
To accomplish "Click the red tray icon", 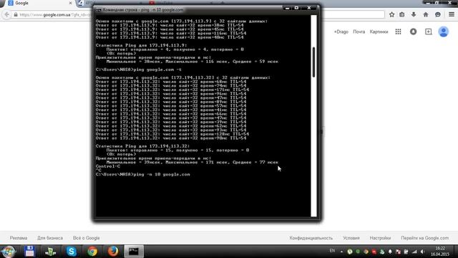I will (374, 252).
